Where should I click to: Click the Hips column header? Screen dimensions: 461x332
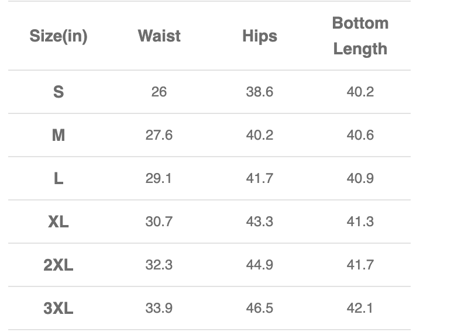pyautogui.click(x=260, y=36)
